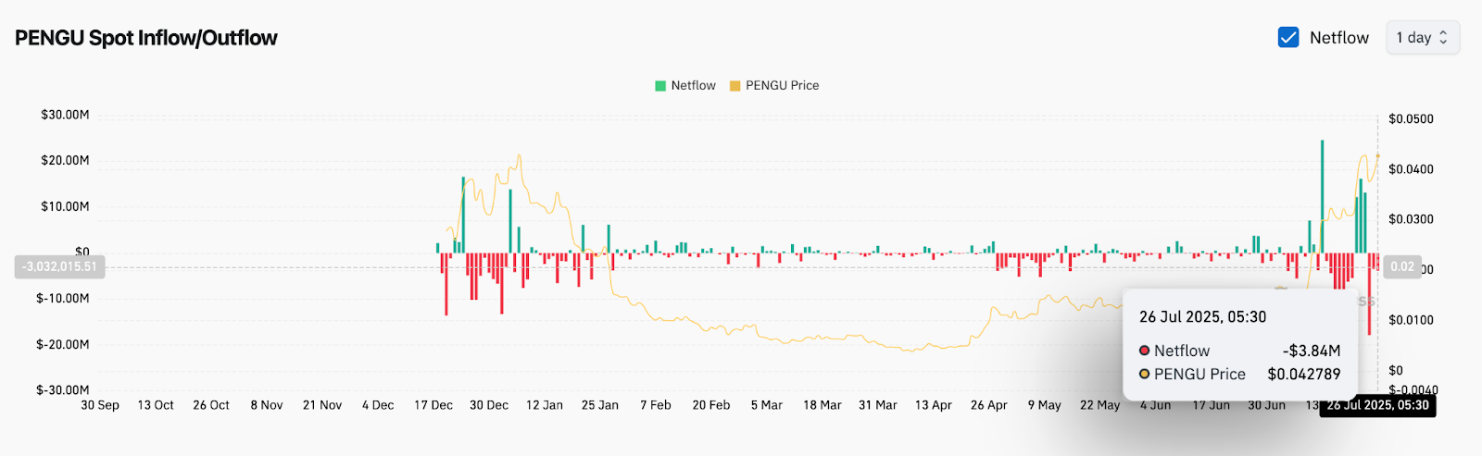
Task: Click the 30 Dec date label
Action: tap(489, 405)
